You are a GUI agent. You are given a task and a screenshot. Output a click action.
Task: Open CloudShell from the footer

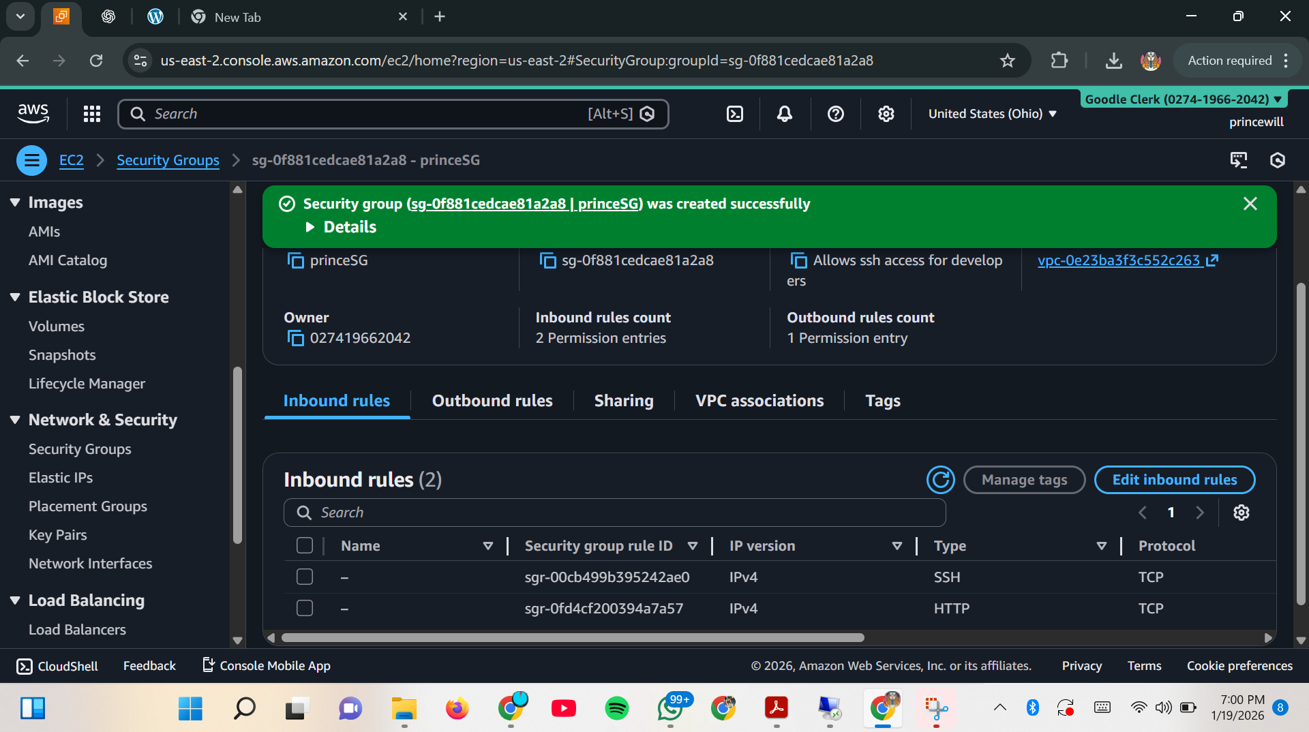pyautogui.click(x=57, y=666)
